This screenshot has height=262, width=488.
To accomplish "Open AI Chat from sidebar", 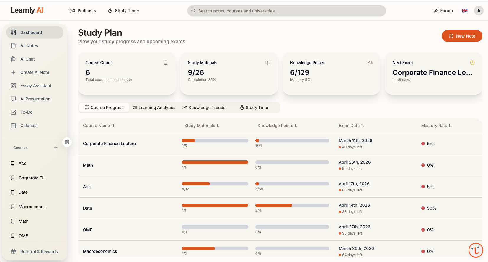I will (x=27, y=59).
